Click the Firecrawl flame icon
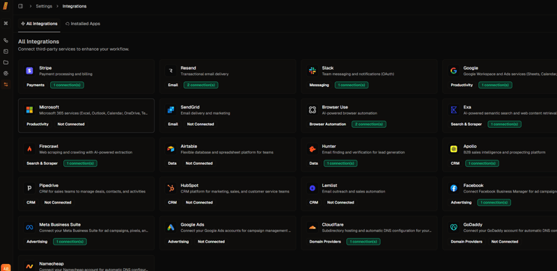This screenshot has height=271, width=557. pos(29,149)
